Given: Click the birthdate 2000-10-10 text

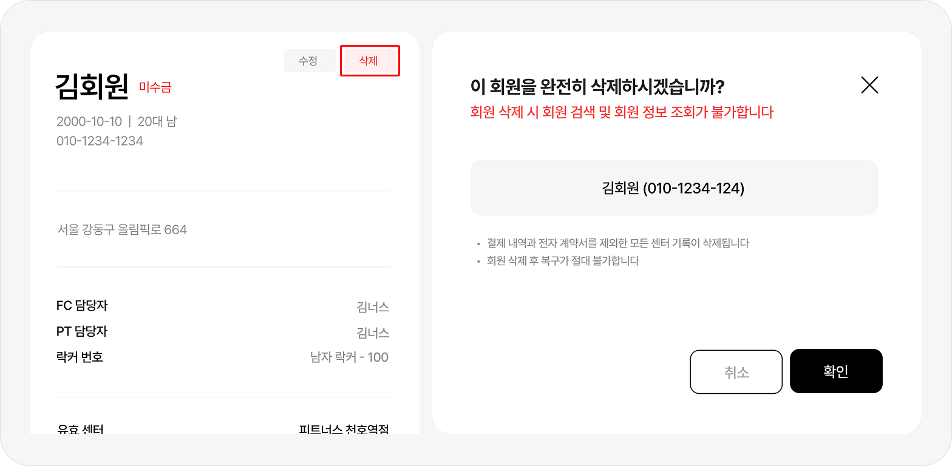Looking at the screenshot, I should (89, 121).
